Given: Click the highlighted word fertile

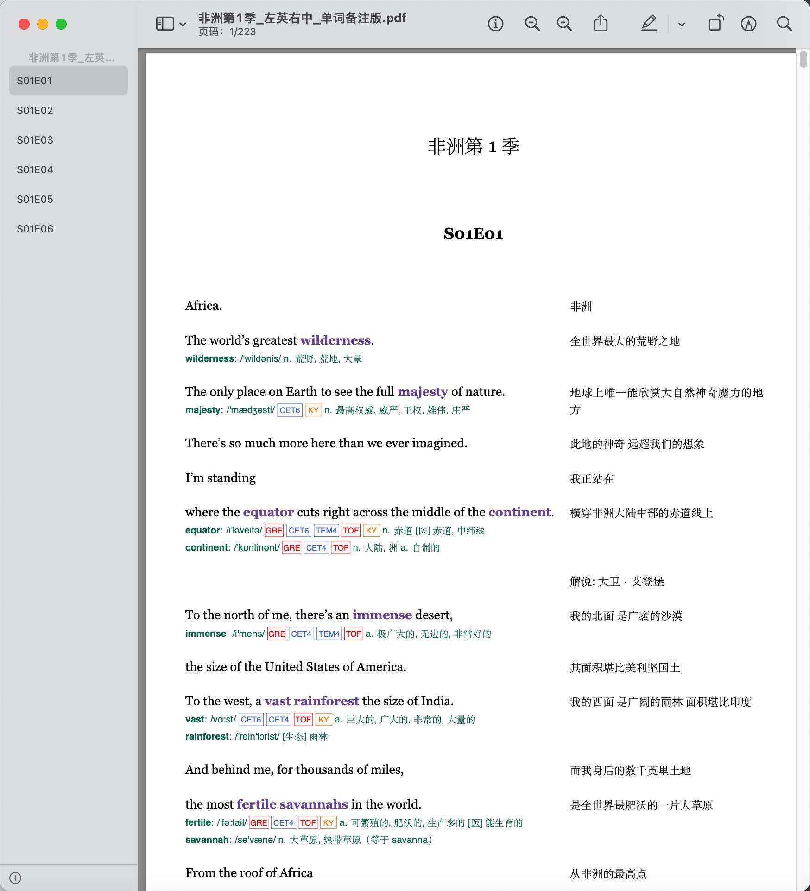Looking at the screenshot, I should (x=256, y=804).
